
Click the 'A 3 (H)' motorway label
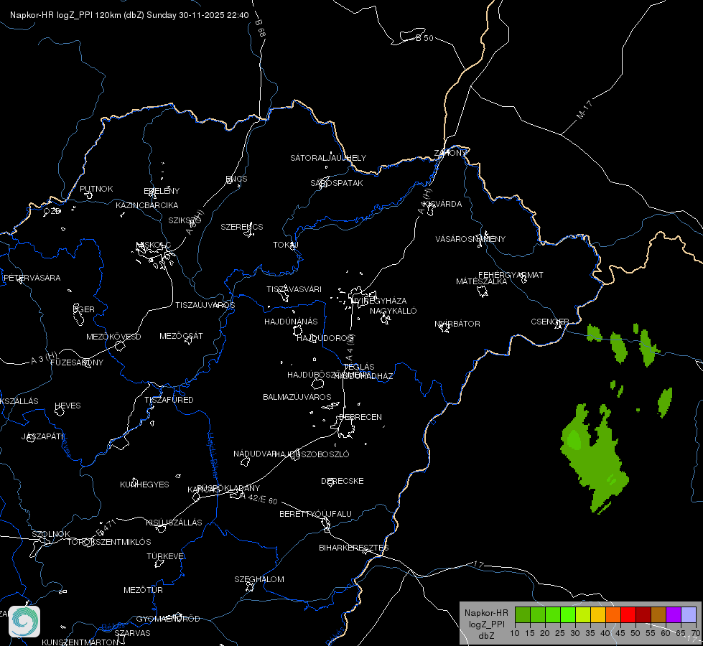pos(44,357)
